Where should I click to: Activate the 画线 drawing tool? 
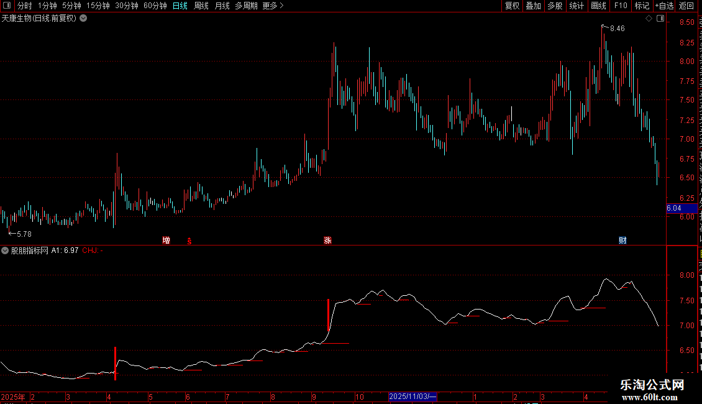point(598,6)
